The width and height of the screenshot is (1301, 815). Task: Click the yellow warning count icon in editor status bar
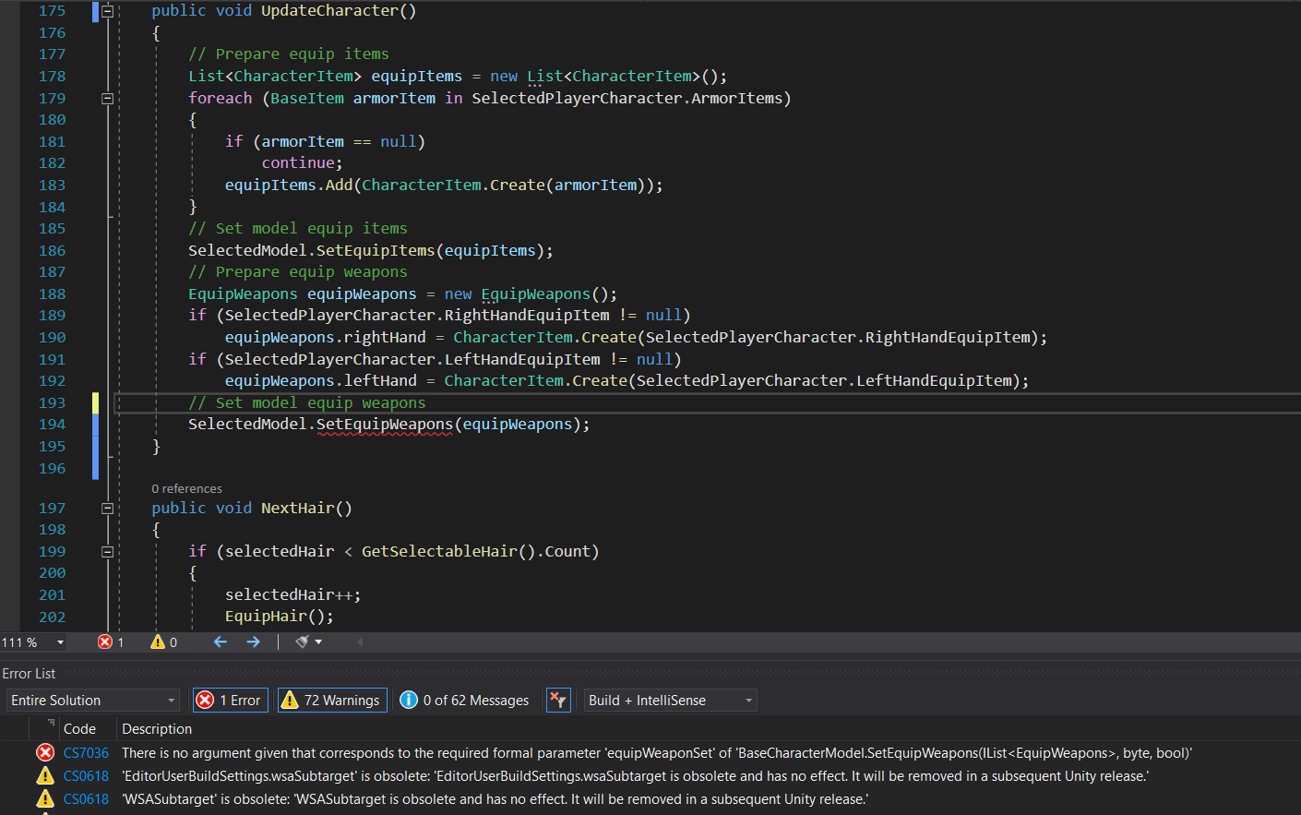click(x=159, y=641)
